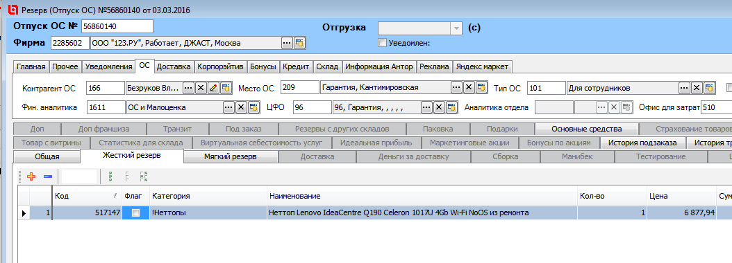Click the blue minus remove-row icon
Viewport: 732px width, 263px height.
coord(48,176)
